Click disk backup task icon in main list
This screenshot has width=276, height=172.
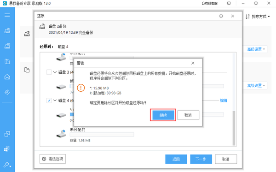[27, 34]
